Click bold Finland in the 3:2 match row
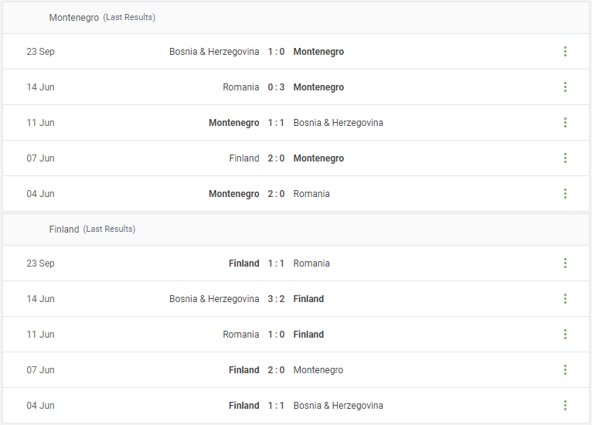The height and width of the screenshot is (425, 592). point(308,299)
